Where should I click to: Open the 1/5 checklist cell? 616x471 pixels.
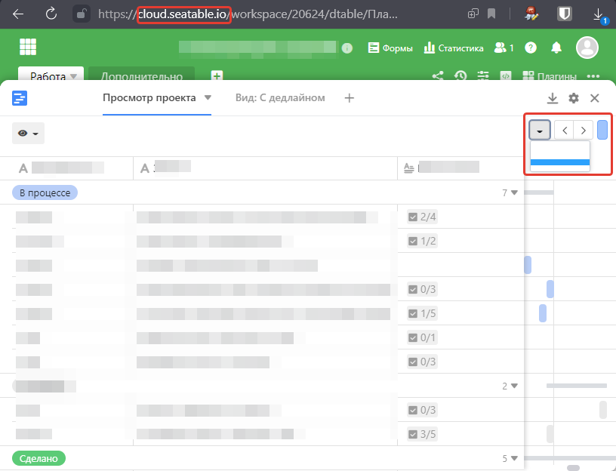coord(422,313)
